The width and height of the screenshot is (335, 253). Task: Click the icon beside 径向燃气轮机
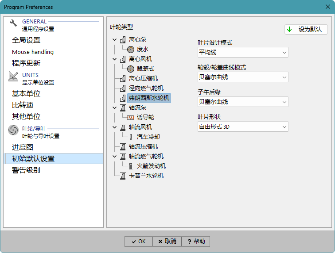pyautogui.click(x=123, y=88)
